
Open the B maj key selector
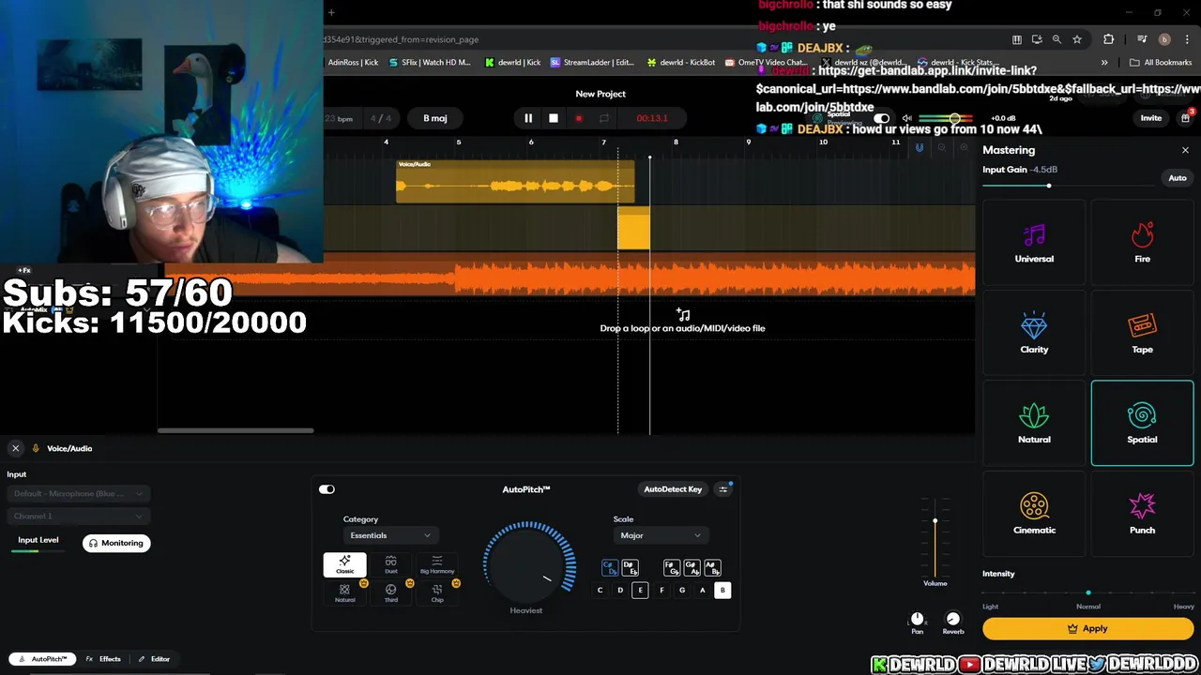click(435, 118)
